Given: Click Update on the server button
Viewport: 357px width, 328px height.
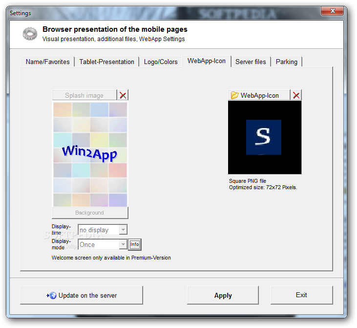Looking at the screenshot, I should pyautogui.click(x=82, y=295).
